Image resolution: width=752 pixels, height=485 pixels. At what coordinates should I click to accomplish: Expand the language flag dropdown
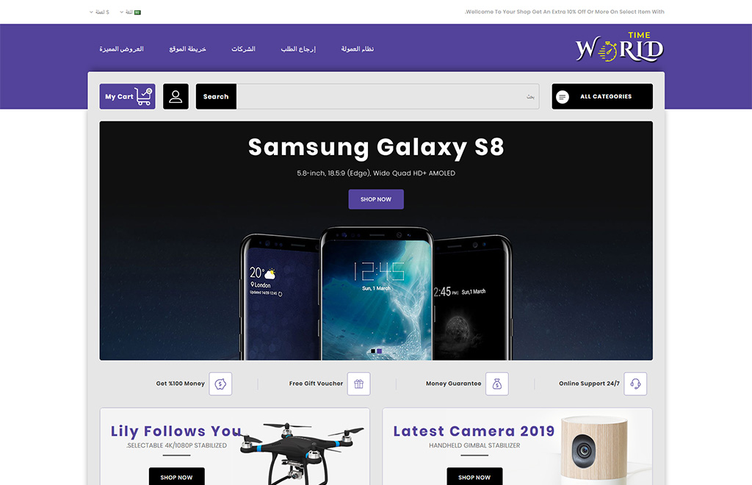tap(130, 12)
